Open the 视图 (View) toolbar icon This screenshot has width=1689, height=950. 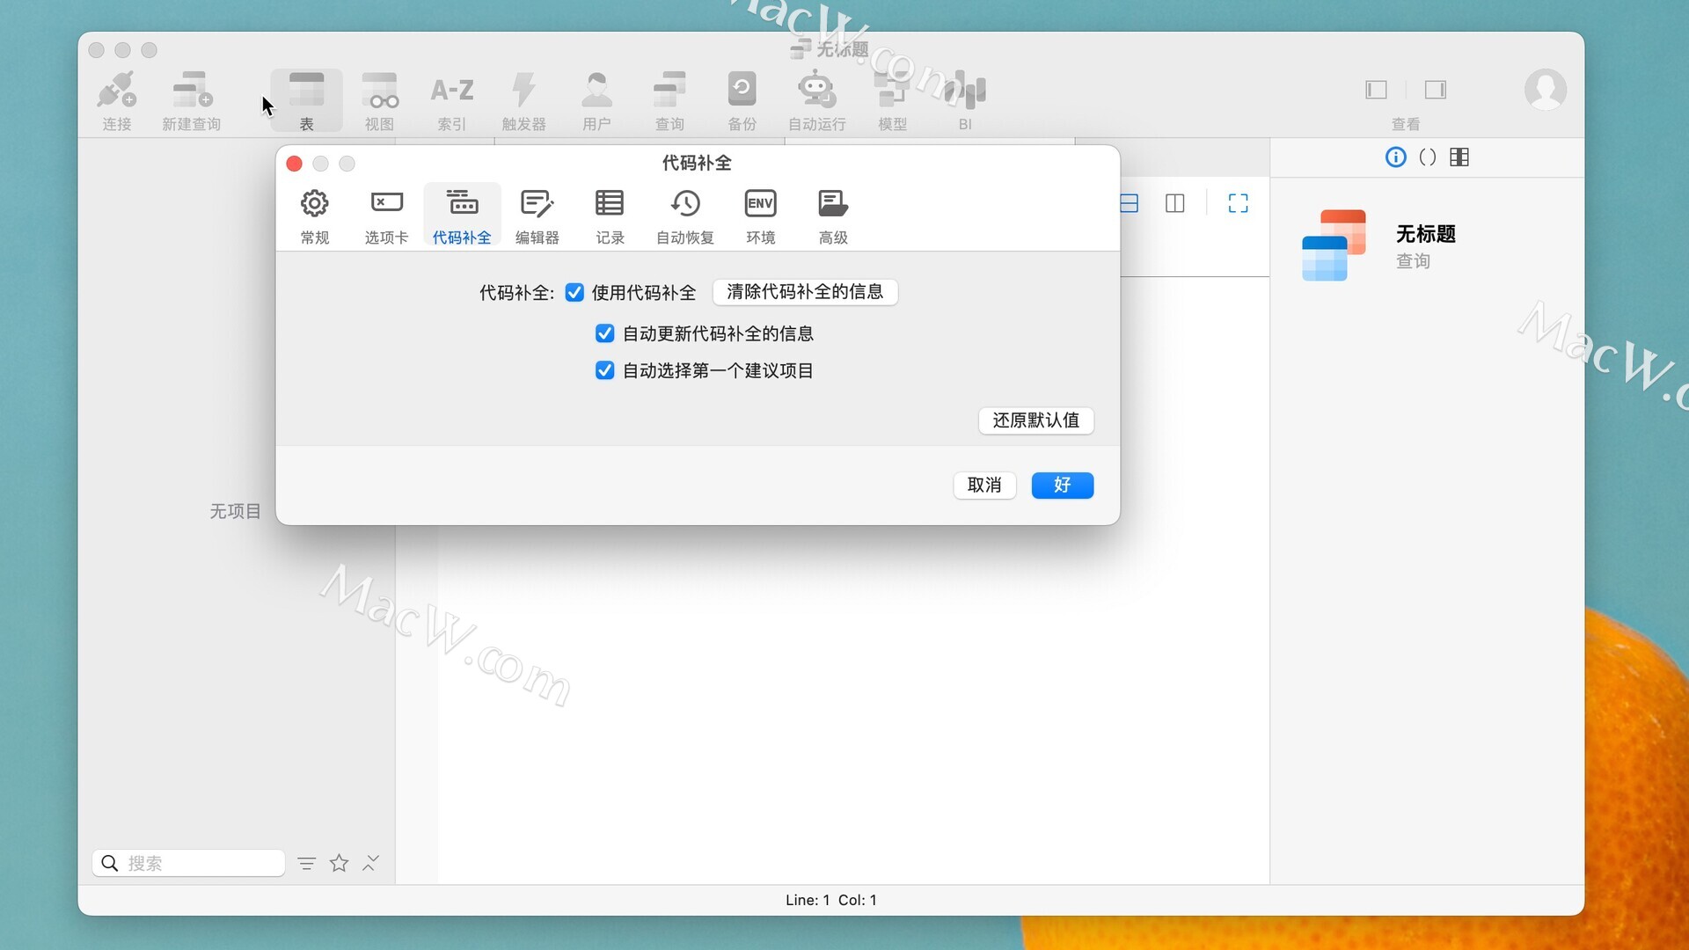pos(379,100)
